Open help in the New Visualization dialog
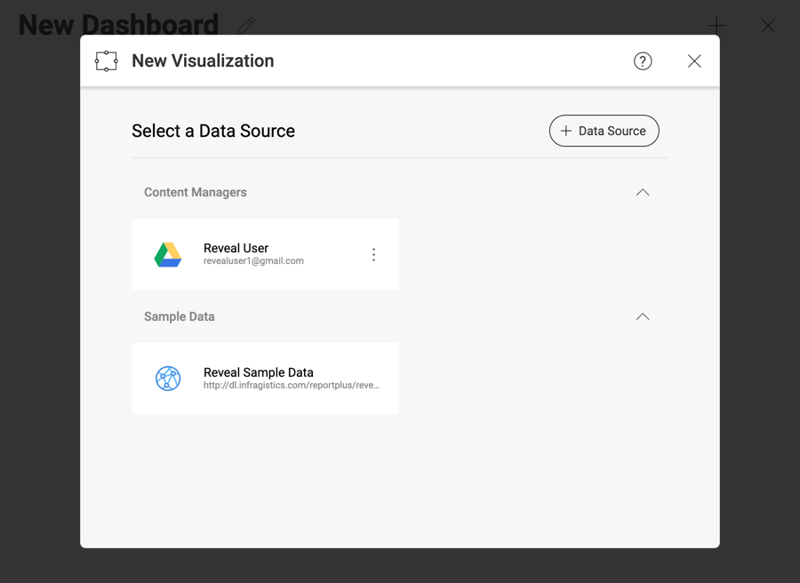 coord(643,61)
